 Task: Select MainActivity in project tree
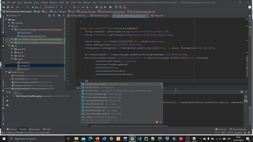pos(25,33)
